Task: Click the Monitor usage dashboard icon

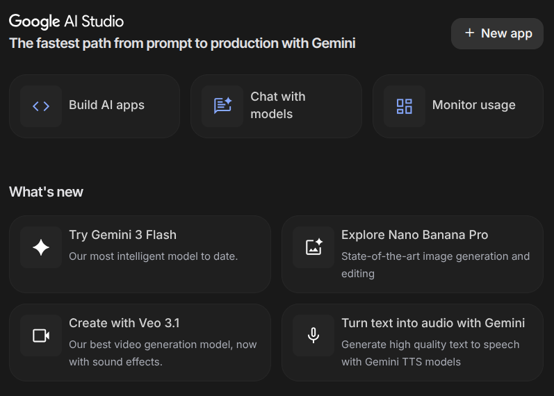Action: point(405,106)
